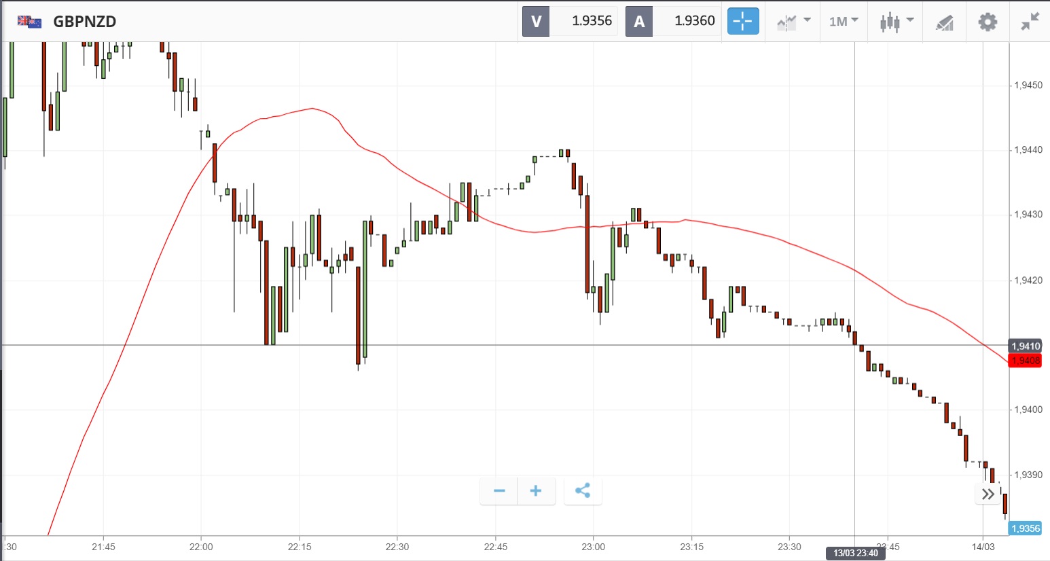Viewport: 1050px width, 561px height.
Task: Click the buy price 1.9360
Action: (x=694, y=21)
